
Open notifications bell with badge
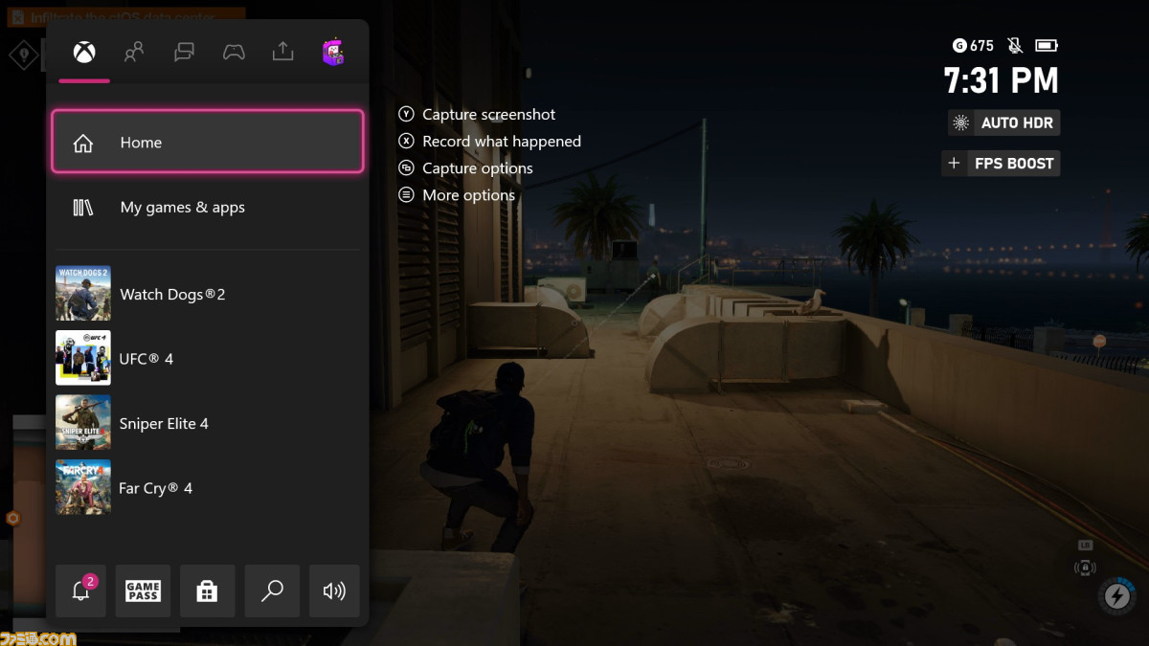click(x=81, y=590)
